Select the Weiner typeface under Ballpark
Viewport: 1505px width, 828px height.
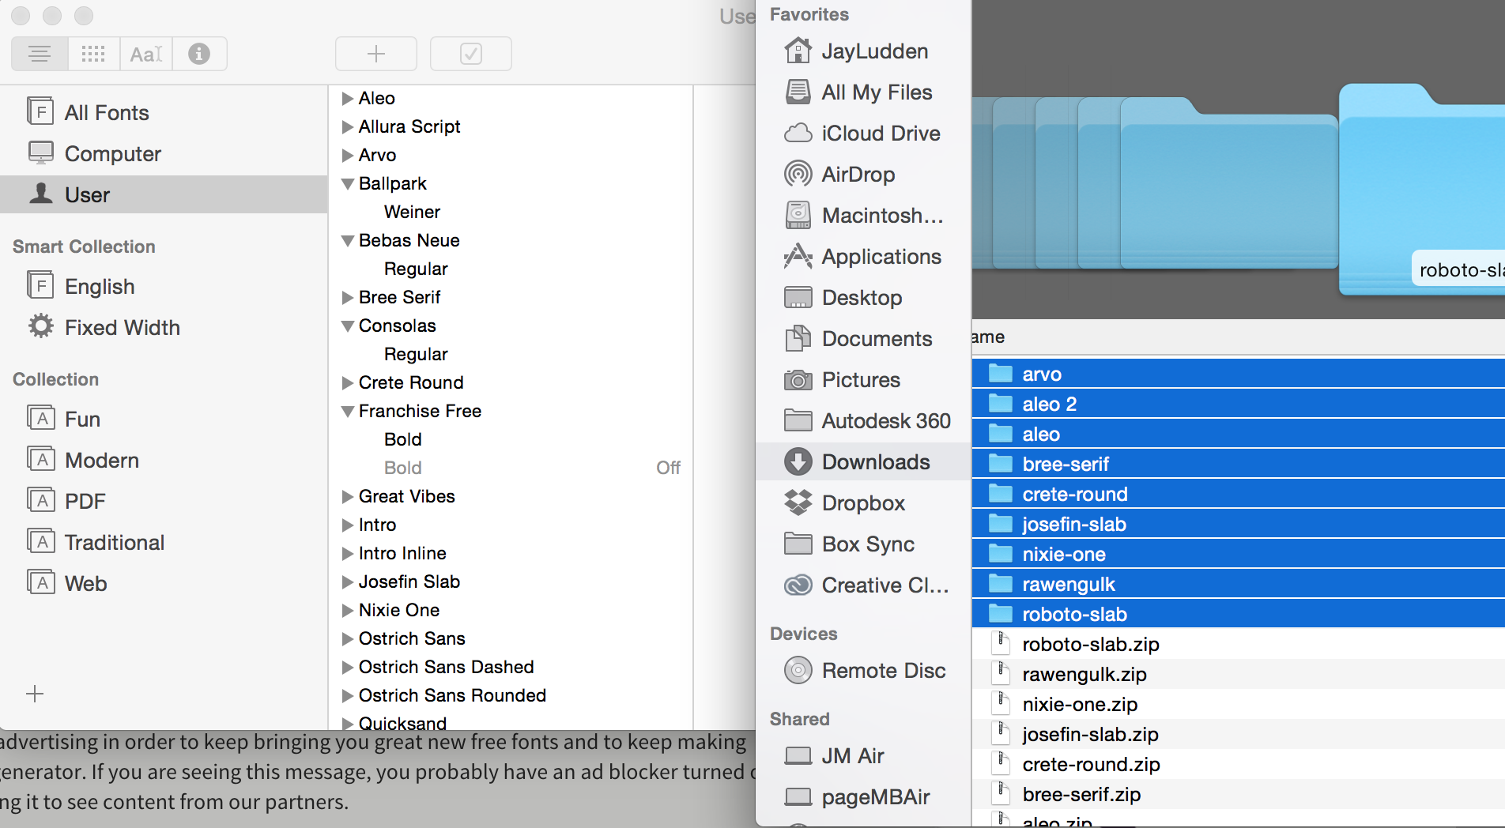pyautogui.click(x=511, y=212)
